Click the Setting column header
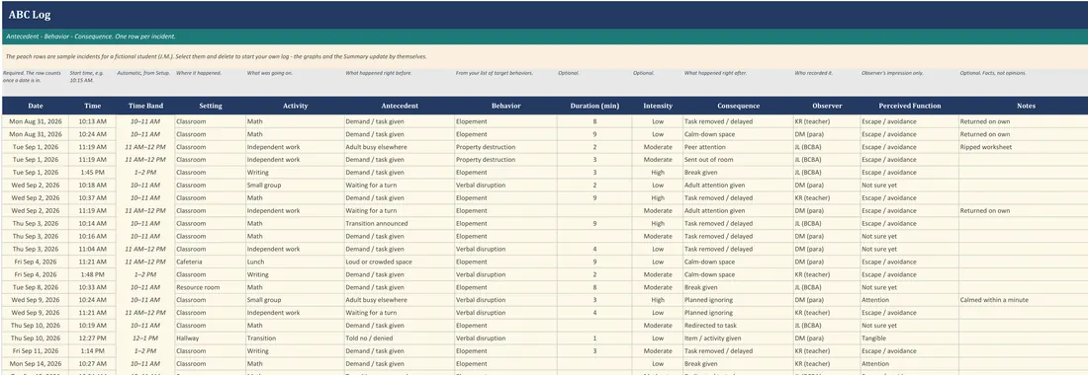The width and height of the screenshot is (1088, 375). (211, 106)
